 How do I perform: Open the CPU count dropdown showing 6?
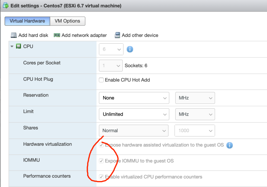[x=111, y=49]
